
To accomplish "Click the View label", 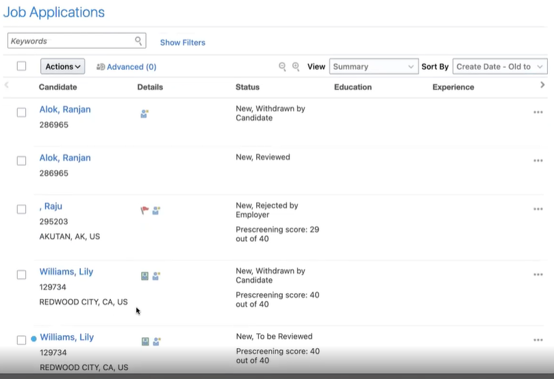I will [316, 66].
